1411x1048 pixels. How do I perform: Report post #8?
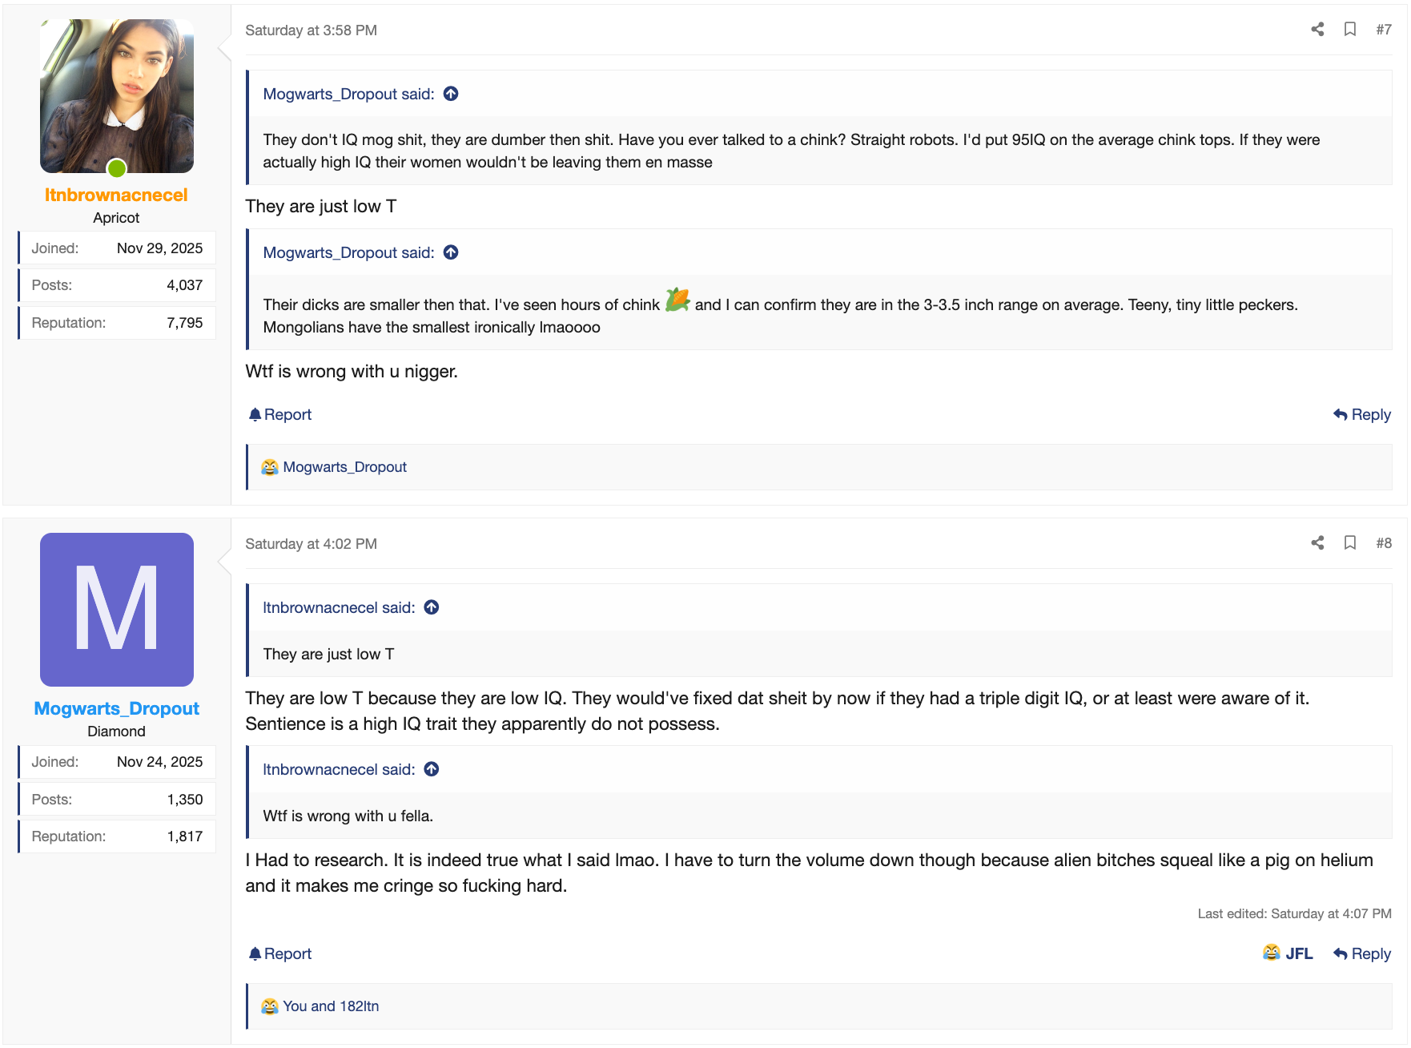280,954
